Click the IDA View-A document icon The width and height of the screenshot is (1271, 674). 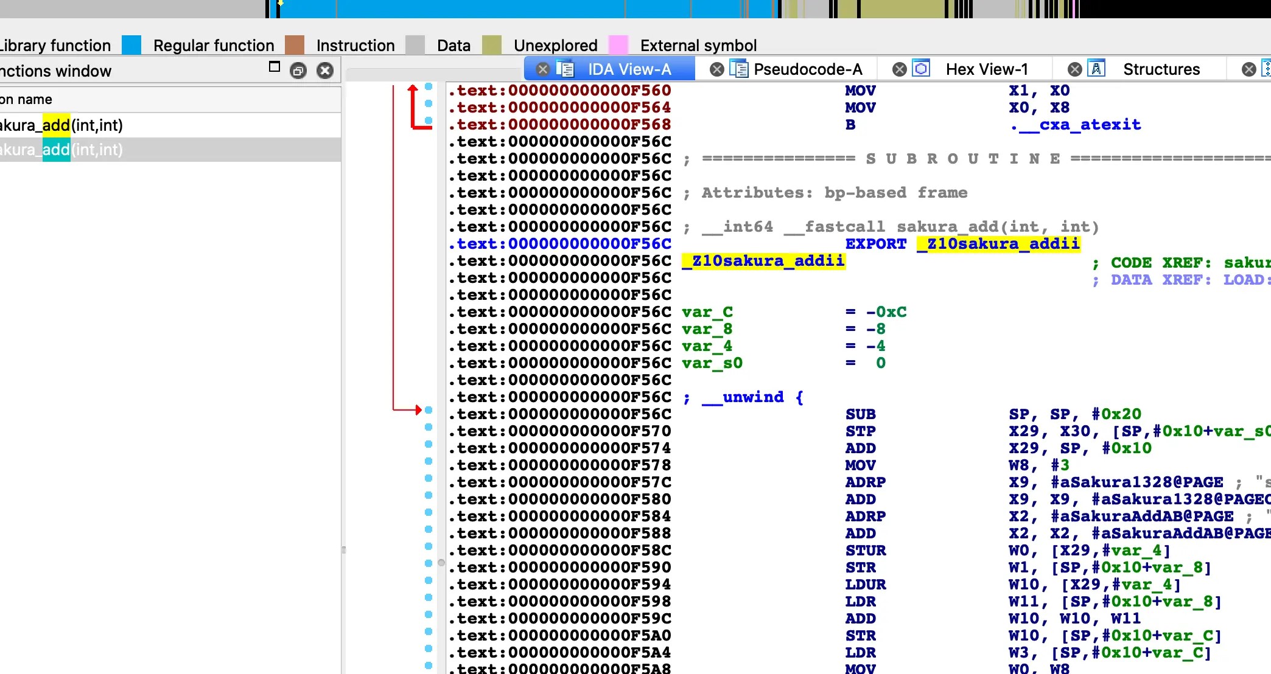(565, 69)
